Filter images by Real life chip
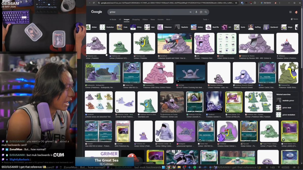Viewport: 303px width, 170px height. tap(213, 27)
